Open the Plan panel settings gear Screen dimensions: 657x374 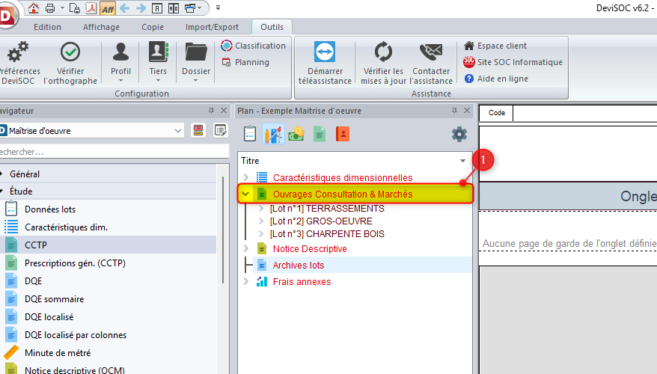coord(459,135)
